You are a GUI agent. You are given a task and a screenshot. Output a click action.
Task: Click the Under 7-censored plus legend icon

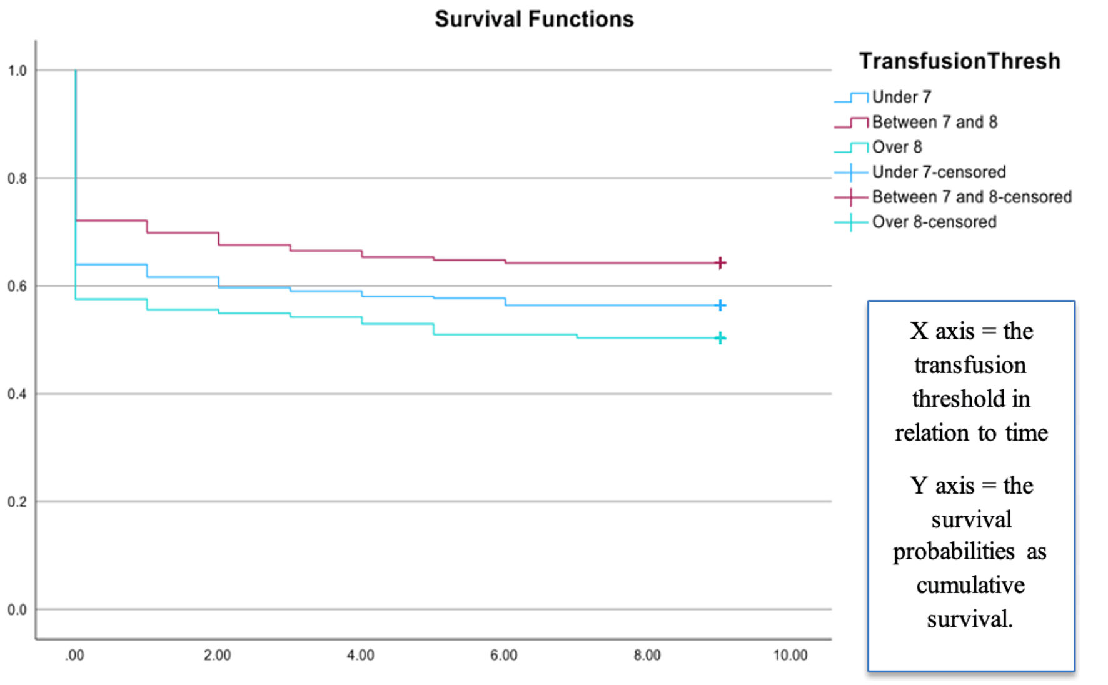(851, 172)
